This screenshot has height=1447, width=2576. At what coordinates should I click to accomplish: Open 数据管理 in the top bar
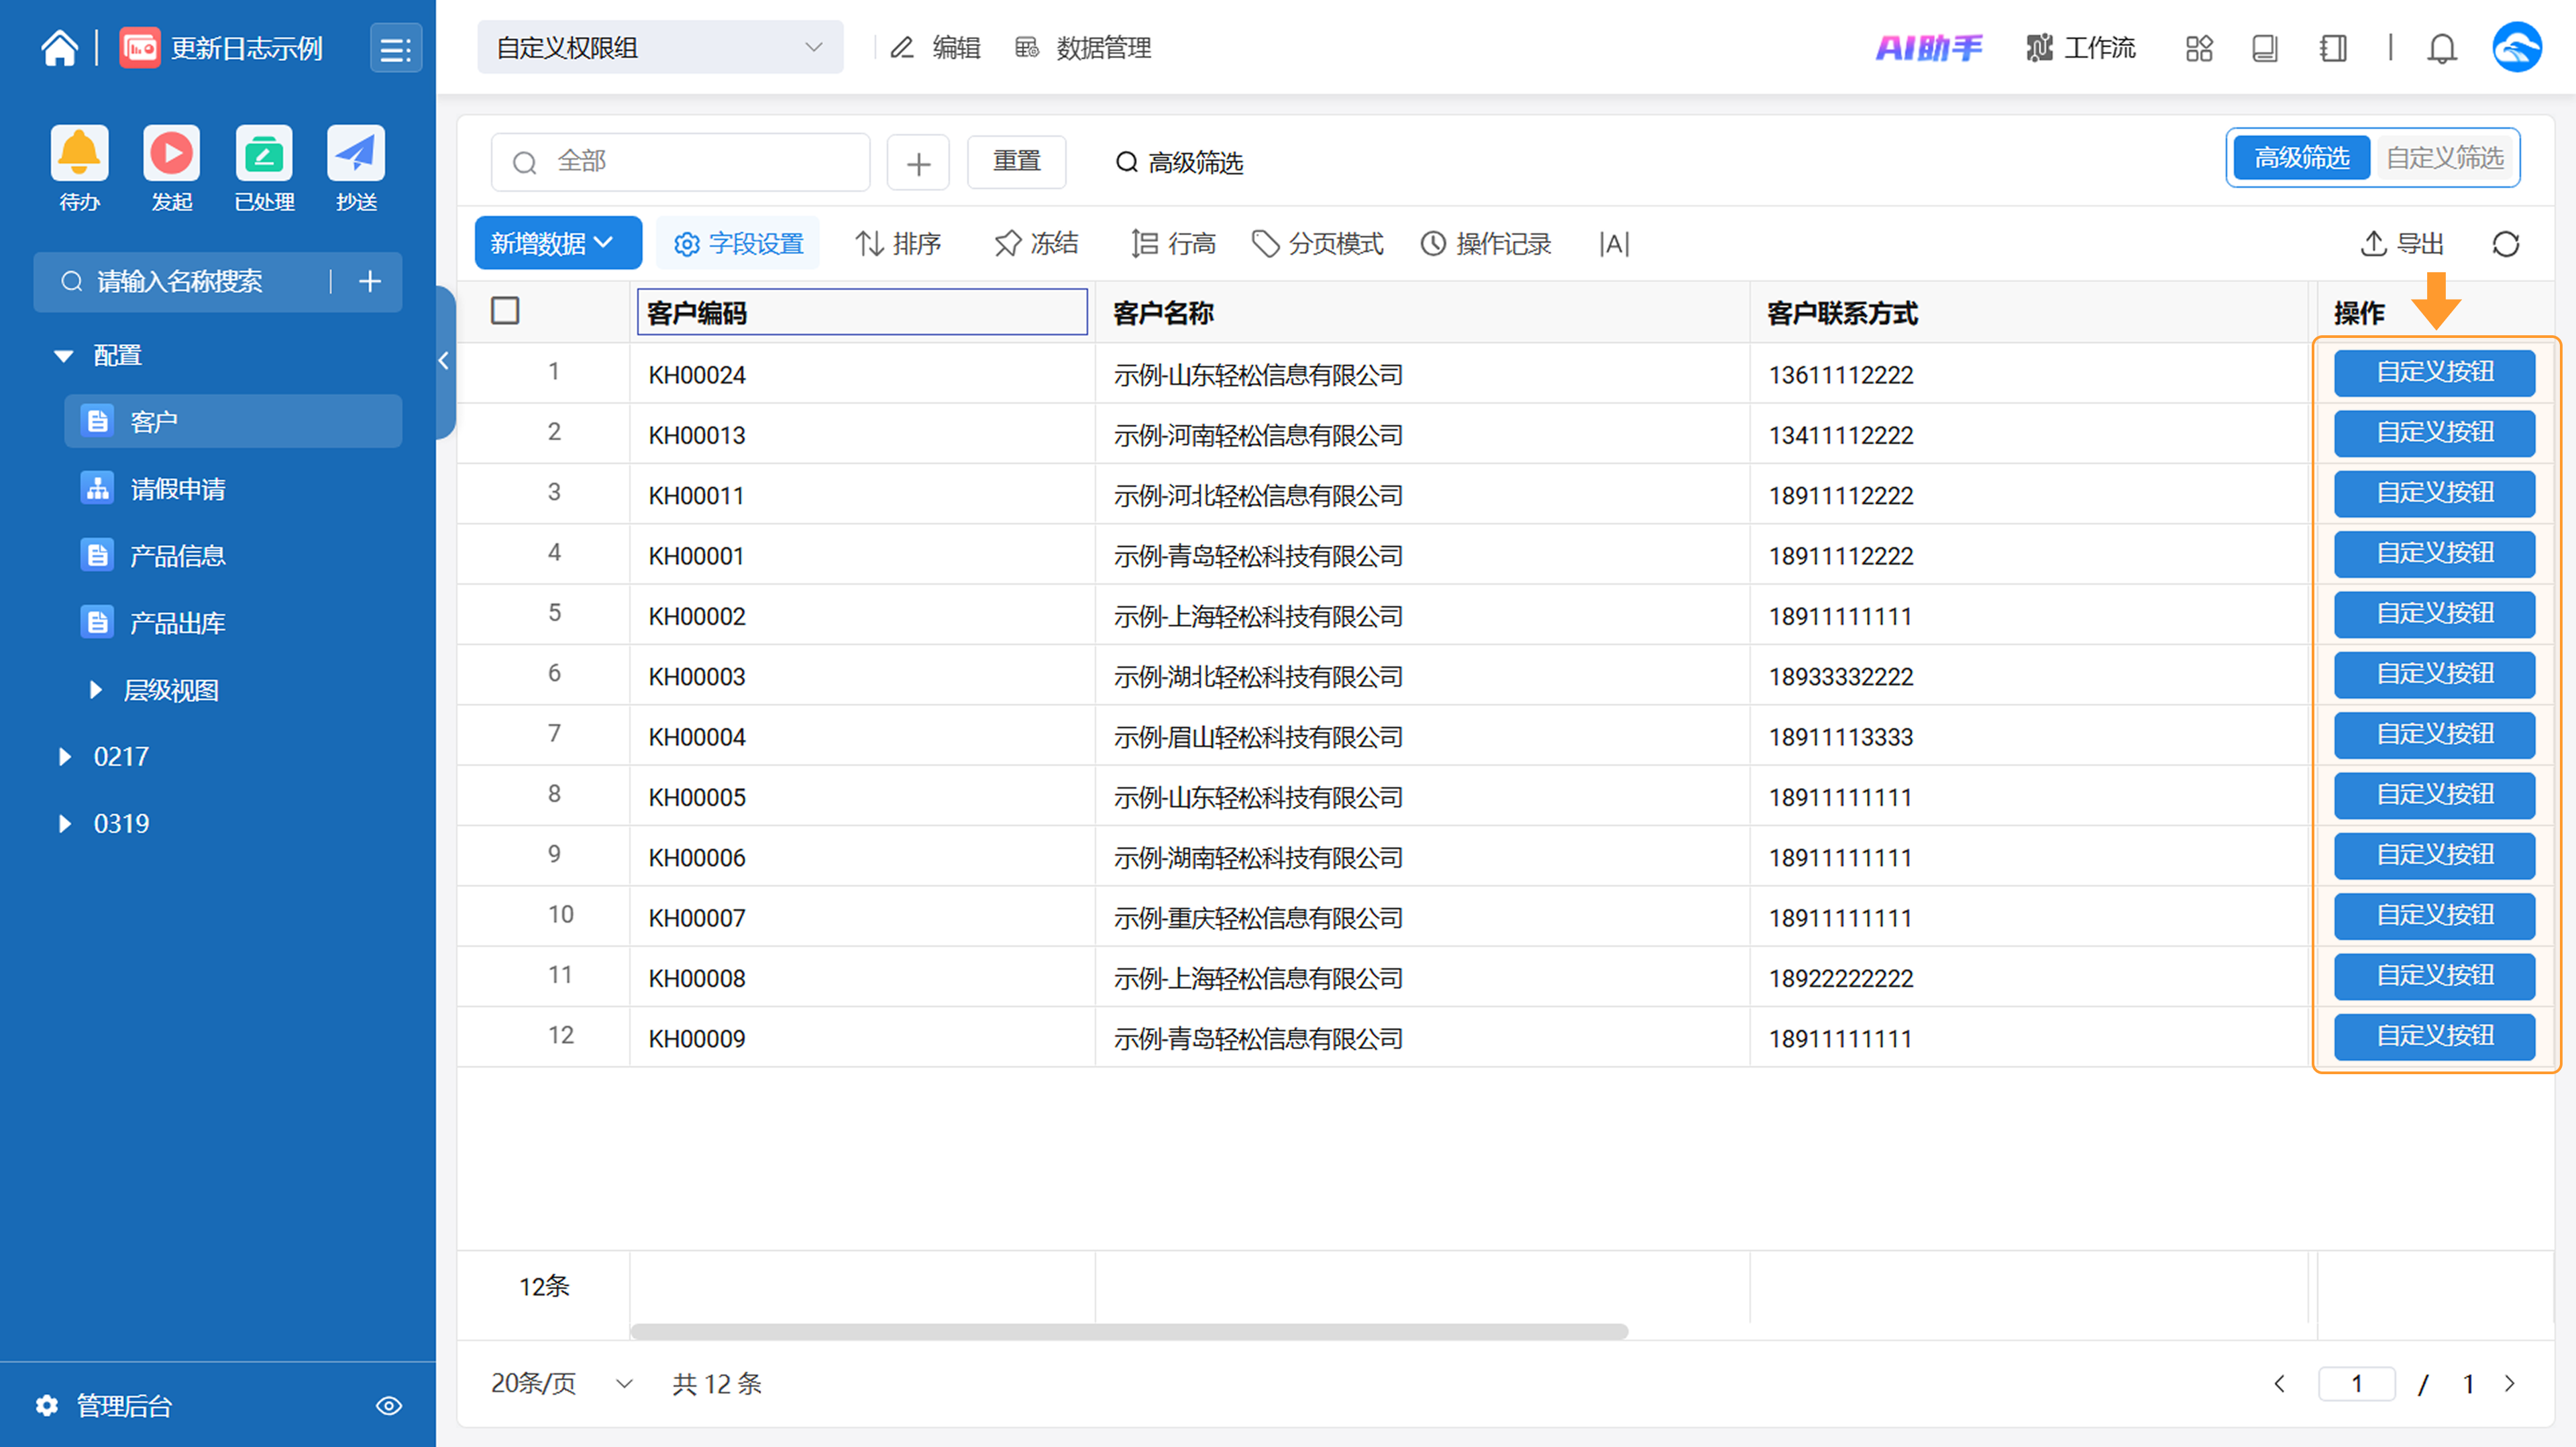1083,48
